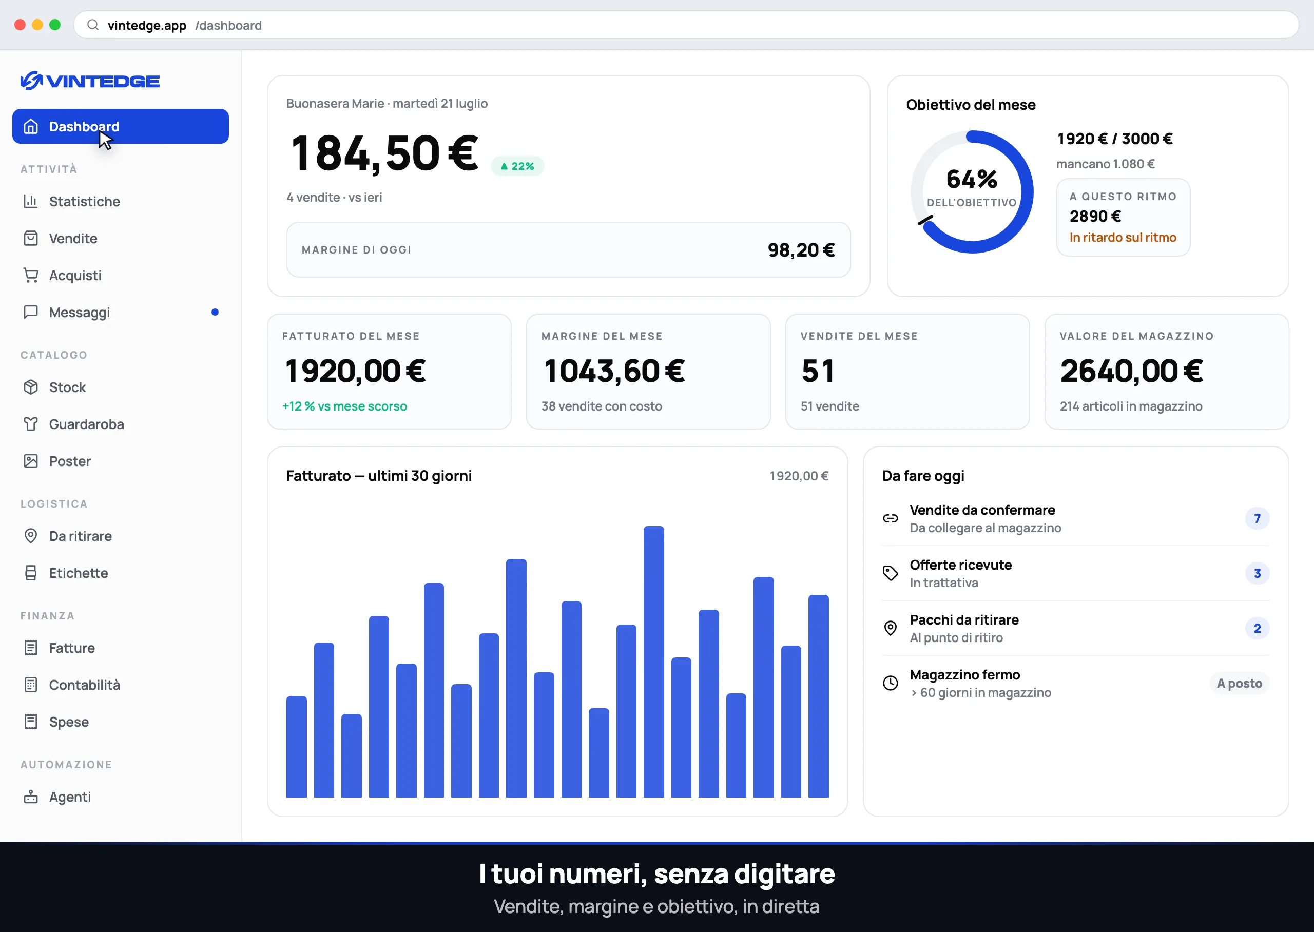Open Acquisti from the sidebar
This screenshot has height=932, width=1314.
coord(121,276)
